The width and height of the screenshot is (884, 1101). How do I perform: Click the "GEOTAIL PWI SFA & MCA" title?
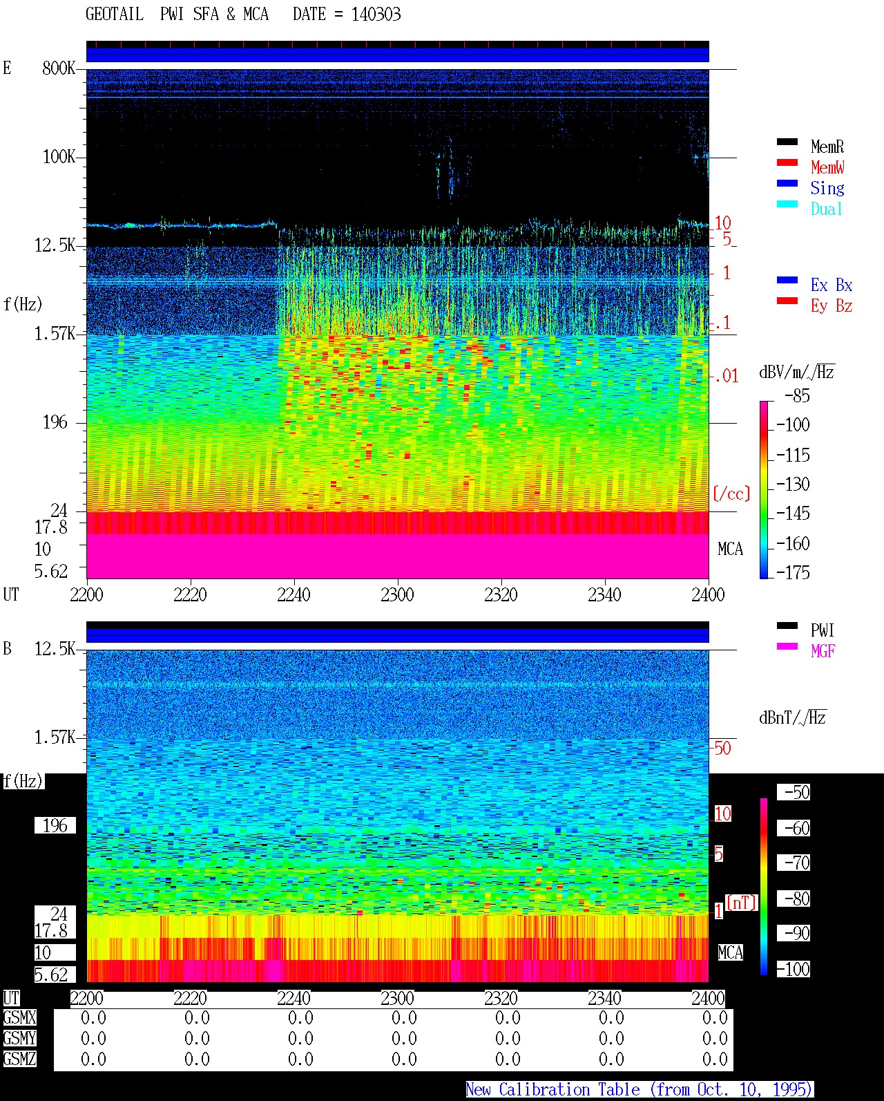[x=177, y=15]
